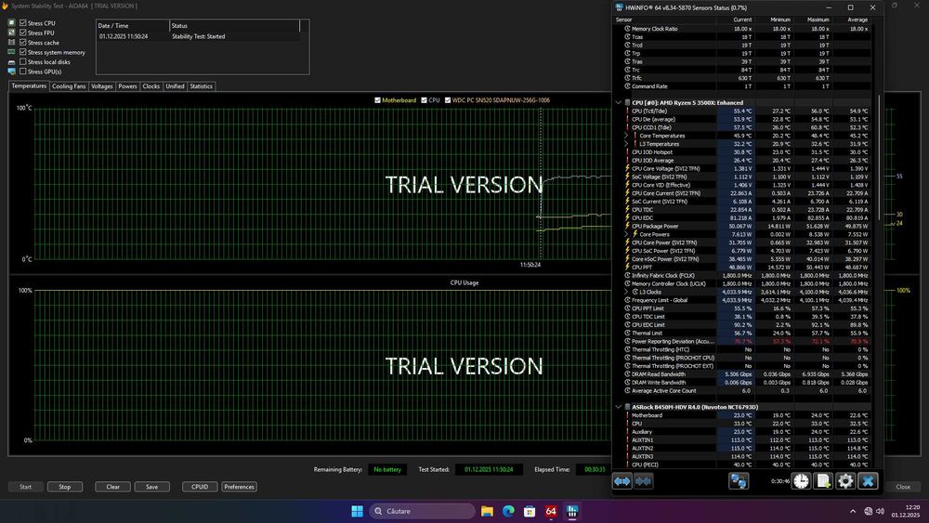
Task: Enable the Stress local disks checkbox
Action: point(23,61)
